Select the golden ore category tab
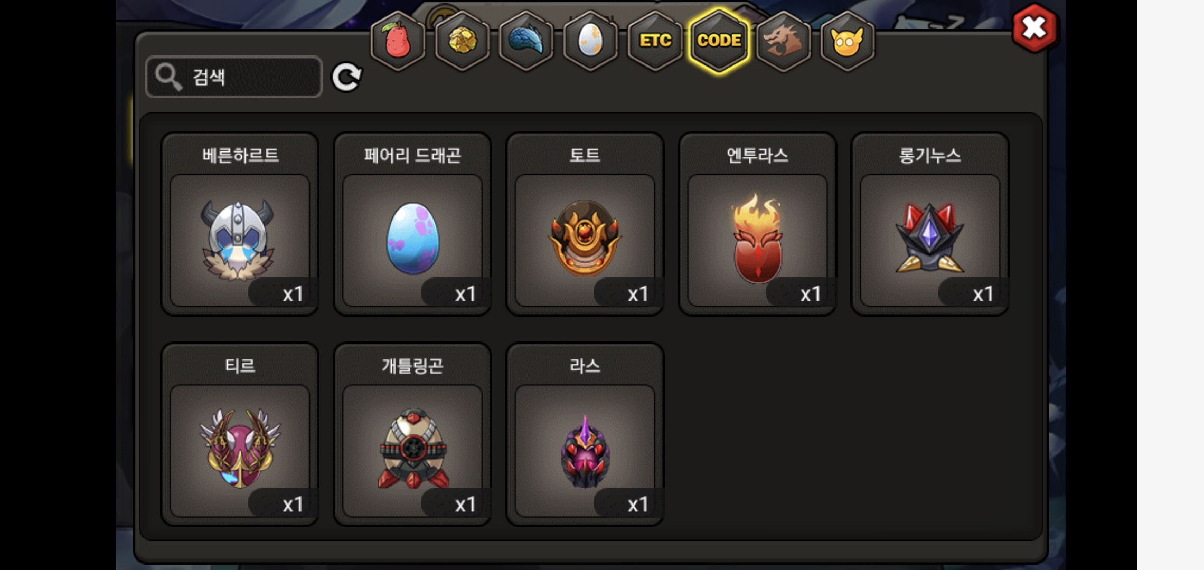This screenshot has height=570, width=1204. [463, 41]
